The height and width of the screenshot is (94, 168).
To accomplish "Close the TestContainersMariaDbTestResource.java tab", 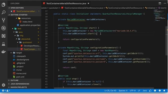I will 88,3.
